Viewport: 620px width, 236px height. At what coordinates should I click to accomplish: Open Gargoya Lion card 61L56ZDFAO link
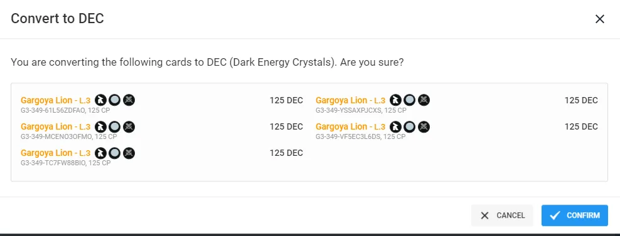[56, 100]
